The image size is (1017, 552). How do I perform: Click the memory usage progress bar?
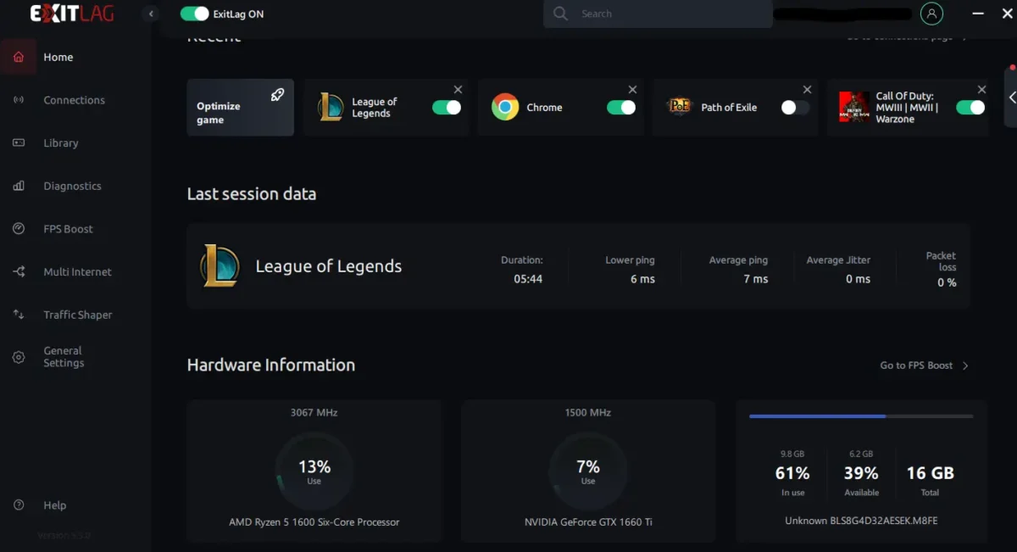click(861, 416)
